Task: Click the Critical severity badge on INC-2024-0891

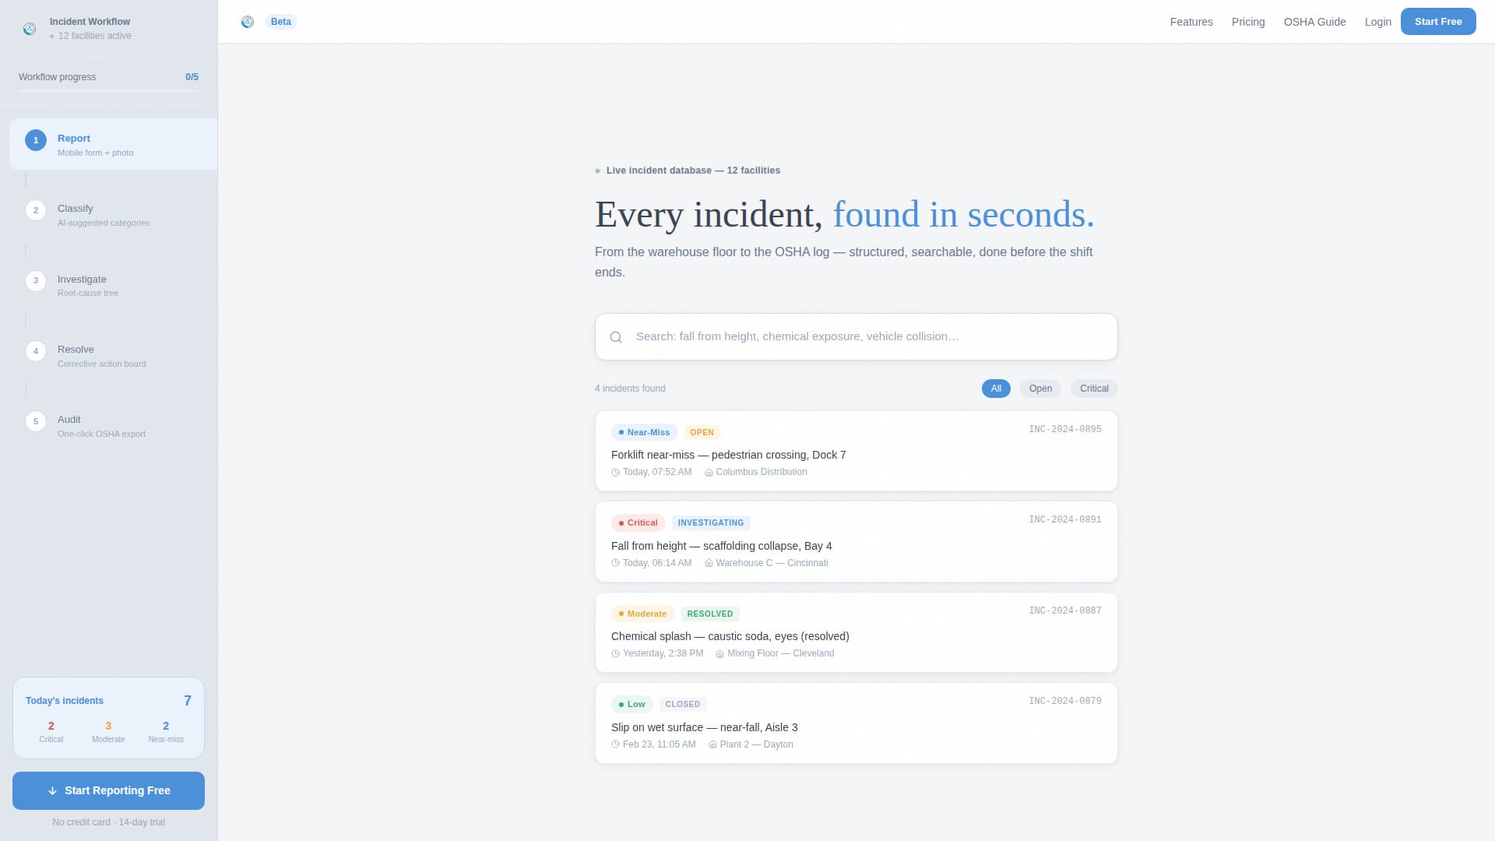Action: [x=638, y=523]
